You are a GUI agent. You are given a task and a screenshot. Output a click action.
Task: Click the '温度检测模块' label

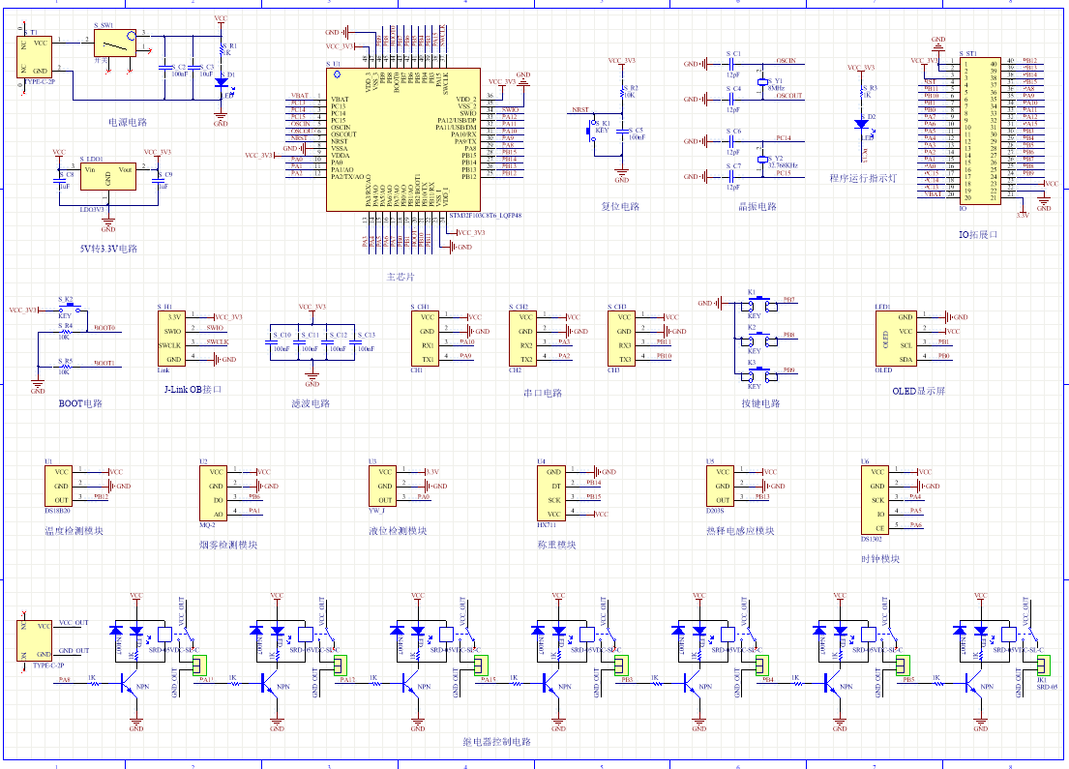pyautogui.click(x=74, y=531)
